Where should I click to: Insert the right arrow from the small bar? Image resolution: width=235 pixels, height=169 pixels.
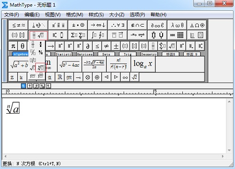coord(51,46)
